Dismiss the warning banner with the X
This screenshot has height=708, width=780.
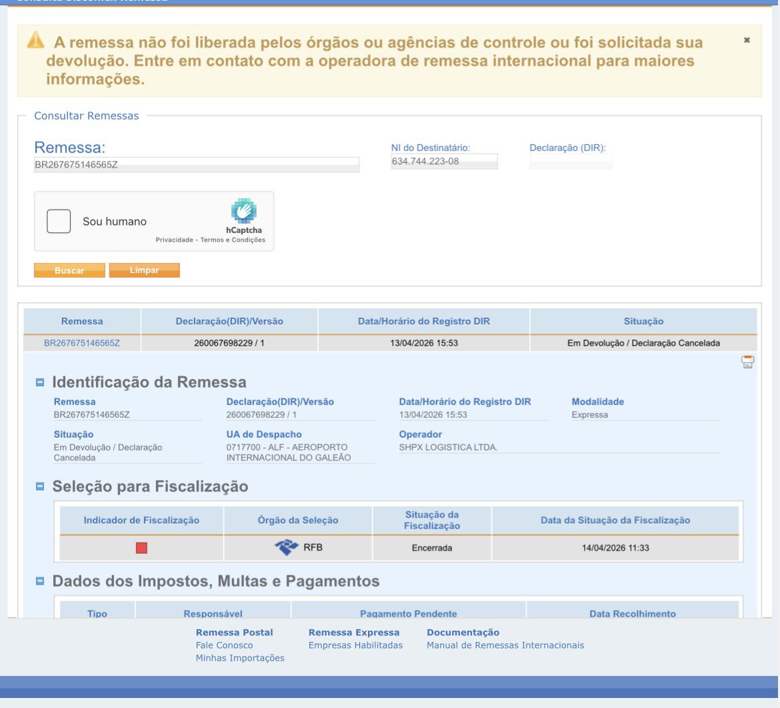point(746,40)
